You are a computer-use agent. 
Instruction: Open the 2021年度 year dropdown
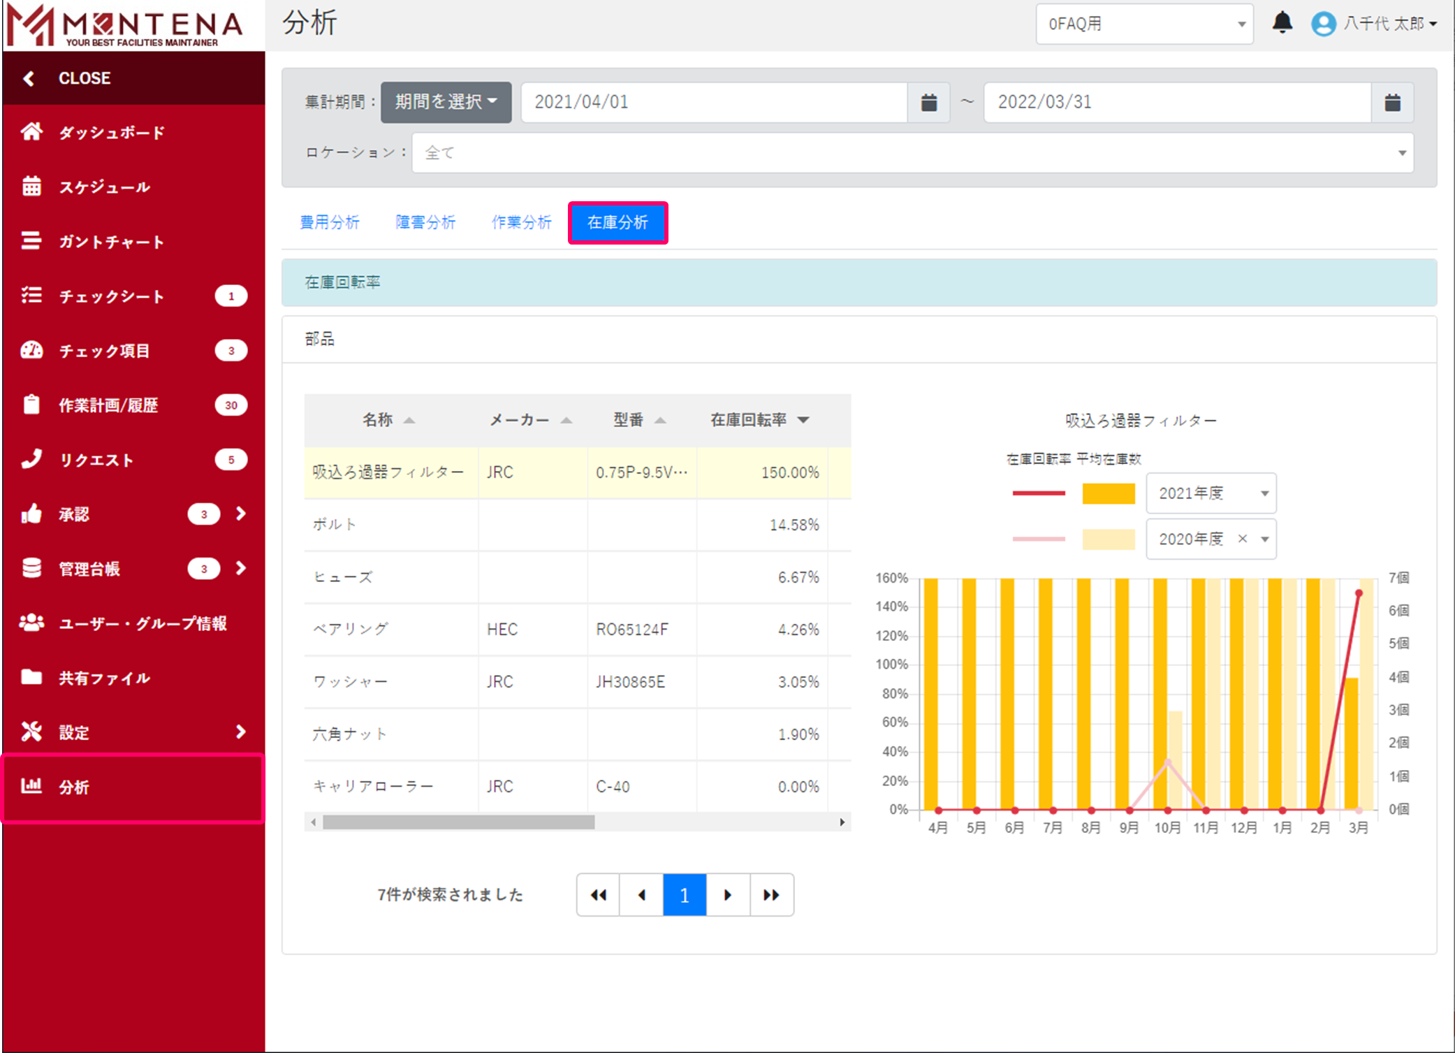pyautogui.click(x=1211, y=493)
